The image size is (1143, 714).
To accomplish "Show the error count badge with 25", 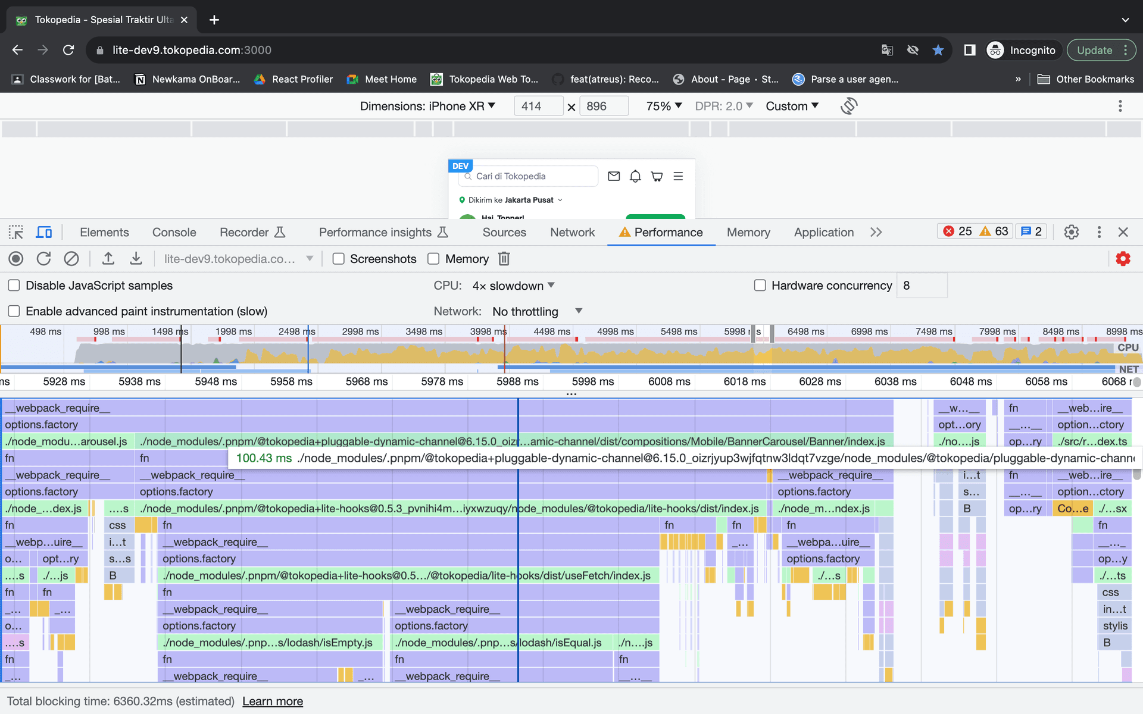I will pos(957,231).
